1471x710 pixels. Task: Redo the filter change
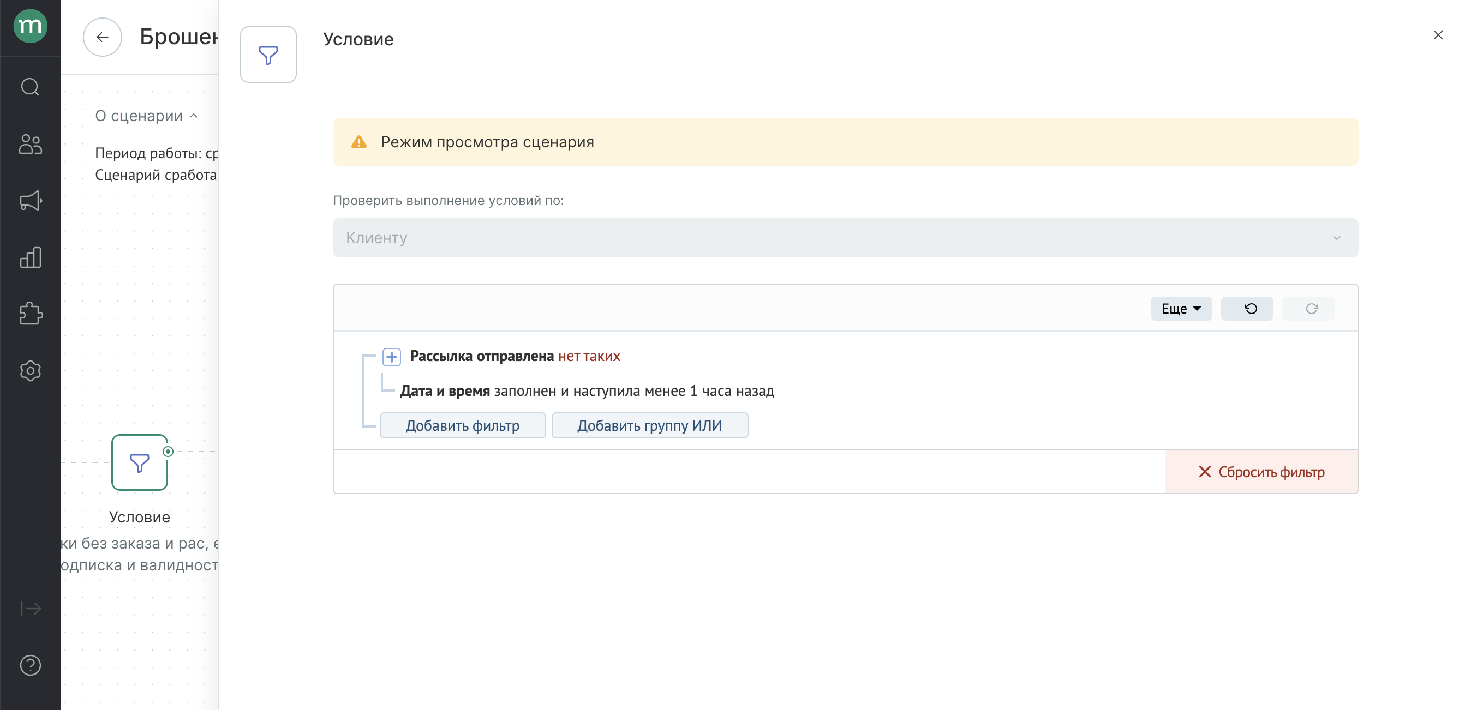[x=1308, y=309]
